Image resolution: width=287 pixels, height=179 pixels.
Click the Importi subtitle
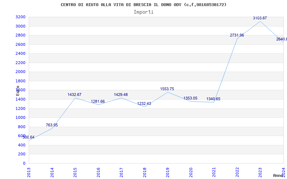143,12
